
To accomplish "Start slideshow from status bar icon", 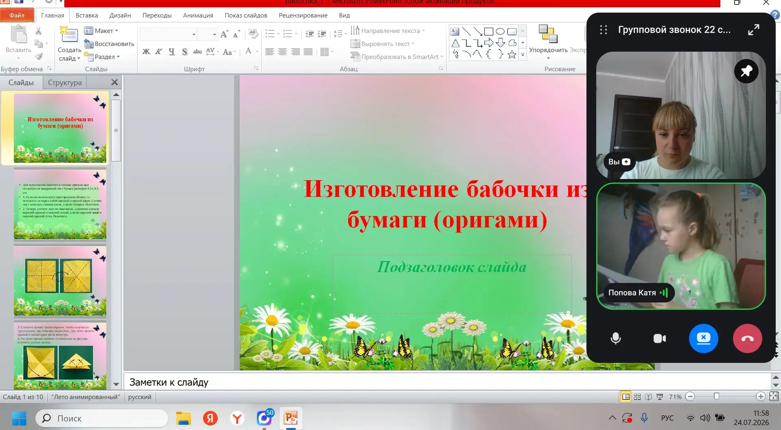I will (x=660, y=397).
